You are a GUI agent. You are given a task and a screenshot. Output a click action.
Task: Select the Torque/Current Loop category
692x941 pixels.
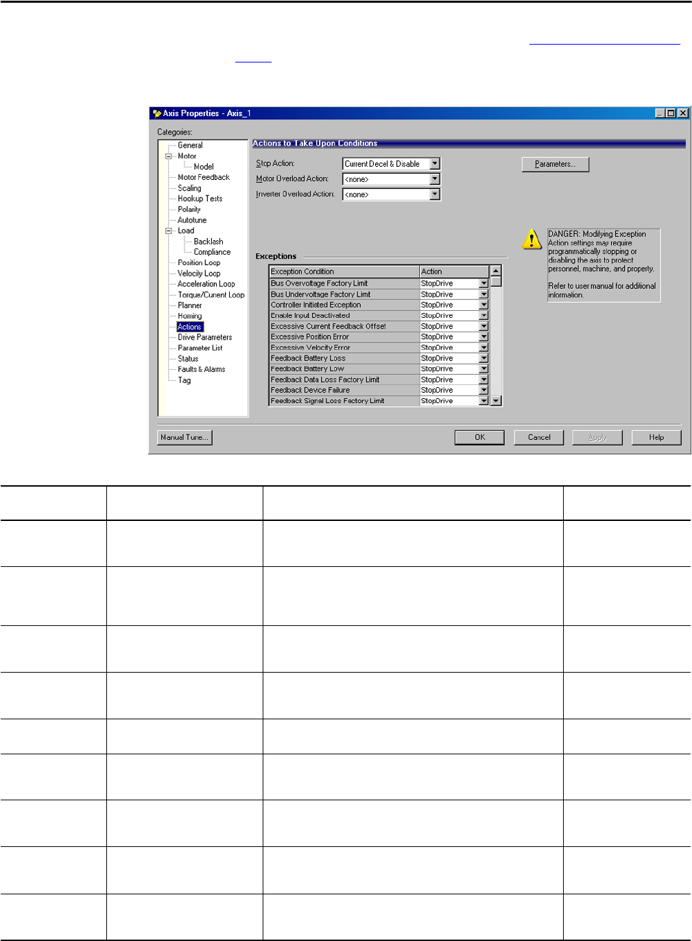point(211,295)
